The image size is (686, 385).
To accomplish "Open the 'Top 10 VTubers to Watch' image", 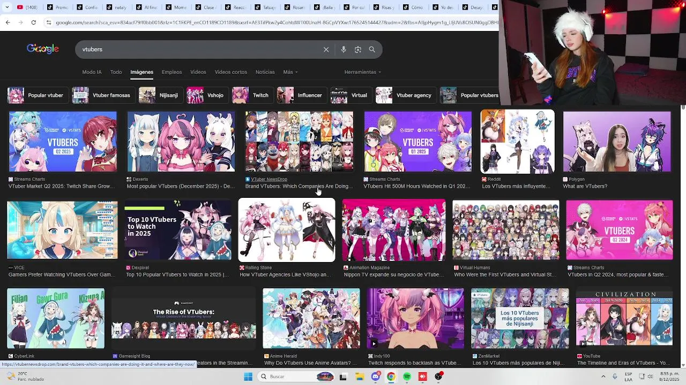I will point(178,230).
